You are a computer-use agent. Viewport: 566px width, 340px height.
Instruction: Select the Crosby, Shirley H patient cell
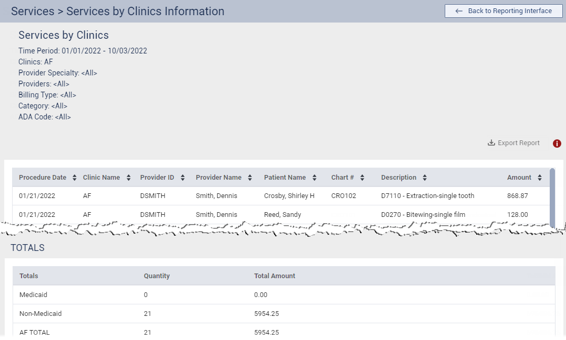(x=289, y=196)
